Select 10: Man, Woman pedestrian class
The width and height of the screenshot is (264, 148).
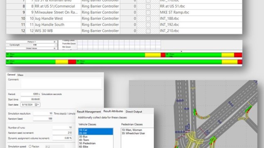click(x=132, y=130)
